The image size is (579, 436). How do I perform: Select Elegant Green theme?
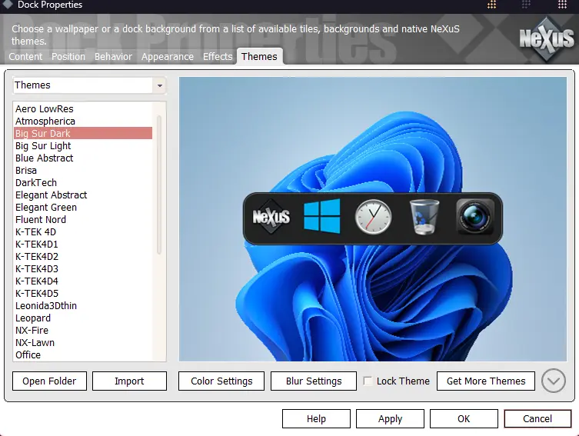(x=83, y=207)
